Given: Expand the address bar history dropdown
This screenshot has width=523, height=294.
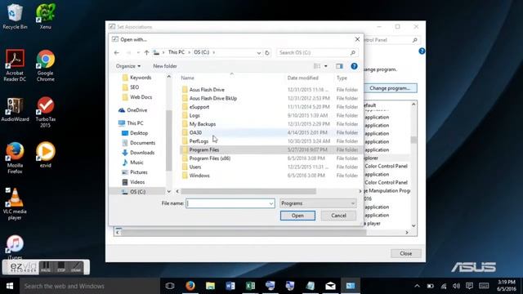Looking at the screenshot, I should click(259, 52).
